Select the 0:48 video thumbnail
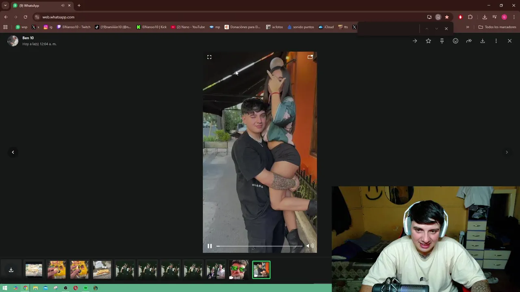This screenshot has height=292, width=520. pos(238,270)
